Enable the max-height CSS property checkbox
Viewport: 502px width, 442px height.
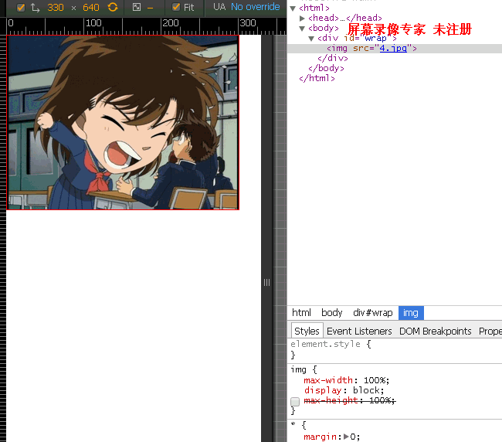[295, 401]
